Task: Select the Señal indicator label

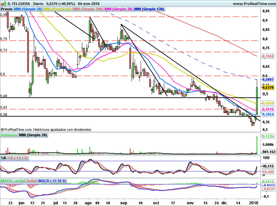Action: (x=32, y=181)
